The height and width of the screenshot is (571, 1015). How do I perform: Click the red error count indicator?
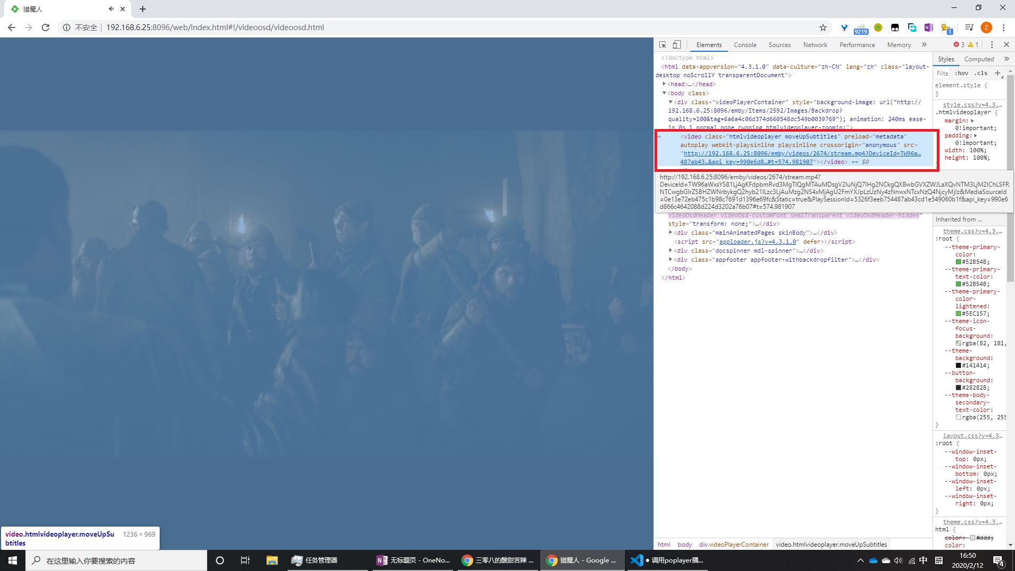point(959,45)
